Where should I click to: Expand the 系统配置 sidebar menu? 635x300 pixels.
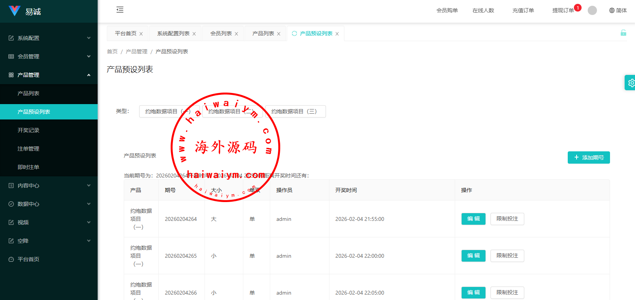[49, 38]
